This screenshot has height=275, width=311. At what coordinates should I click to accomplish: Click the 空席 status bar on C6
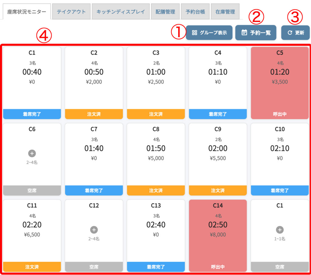tap(32, 191)
